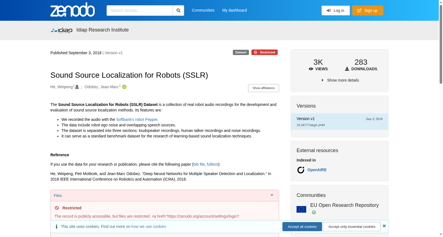
Task: Open Idiap Research Institute community link
Action: (x=102, y=30)
